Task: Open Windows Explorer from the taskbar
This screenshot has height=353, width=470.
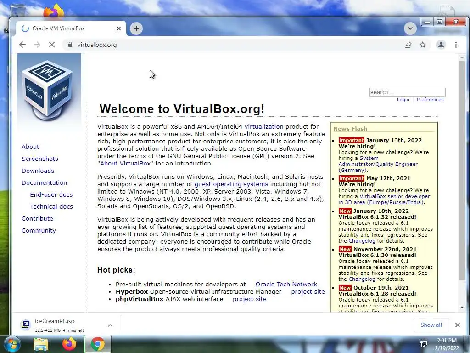Action: [x=41, y=344]
